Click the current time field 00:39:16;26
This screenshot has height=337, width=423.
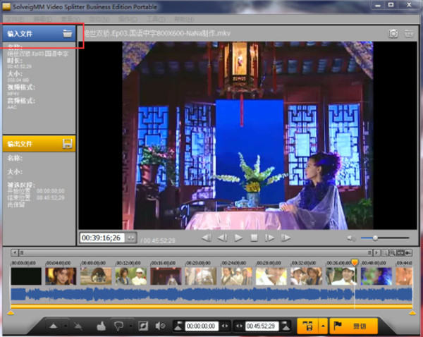(x=102, y=238)
